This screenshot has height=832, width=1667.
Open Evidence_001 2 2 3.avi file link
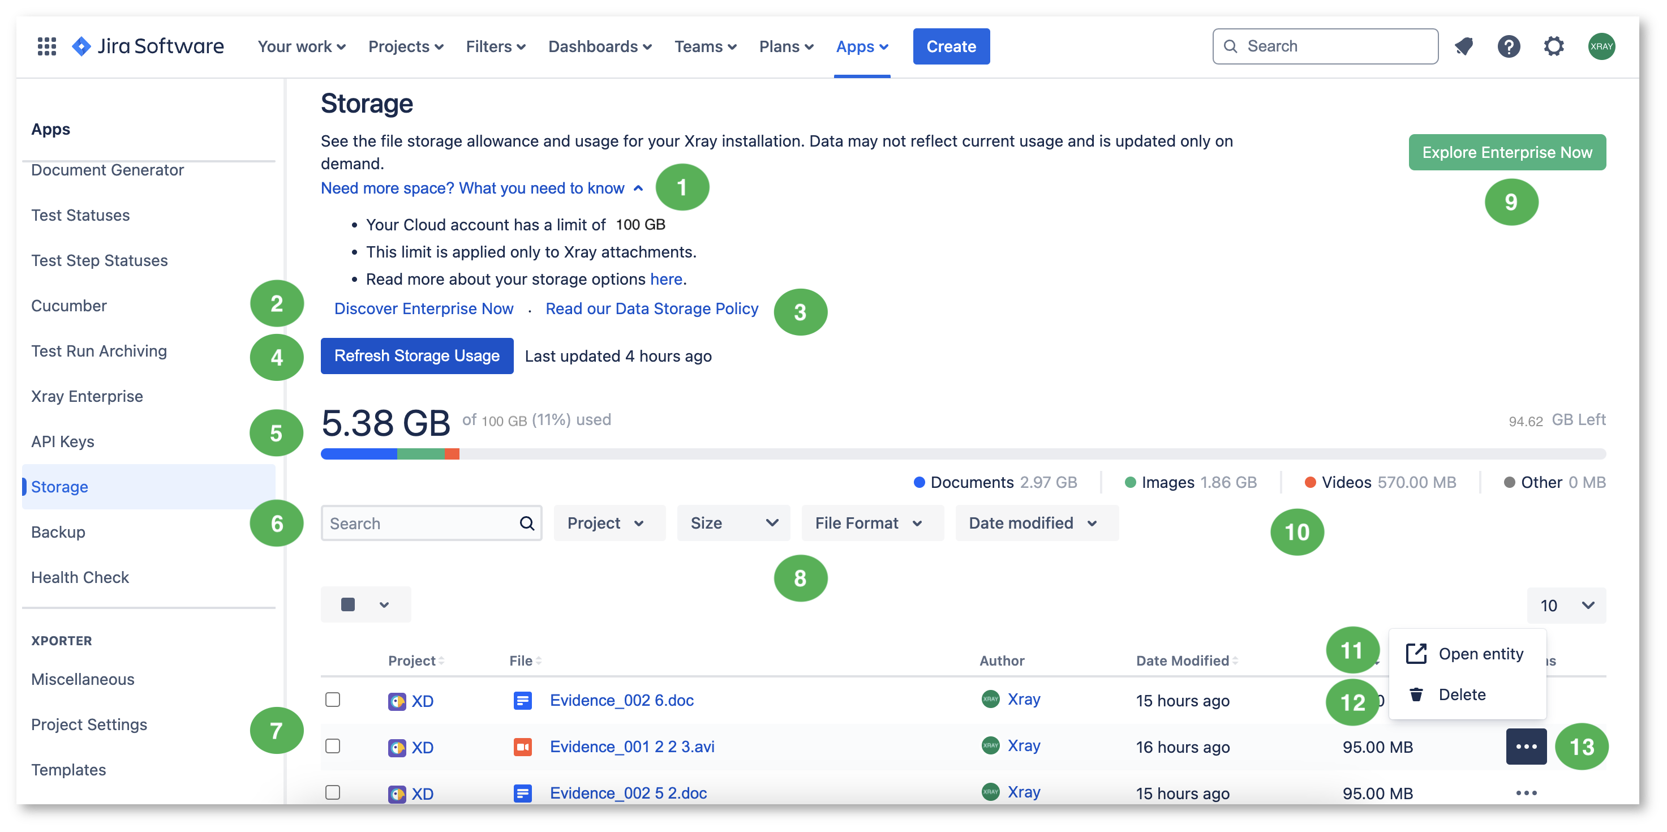pos(631,747)
